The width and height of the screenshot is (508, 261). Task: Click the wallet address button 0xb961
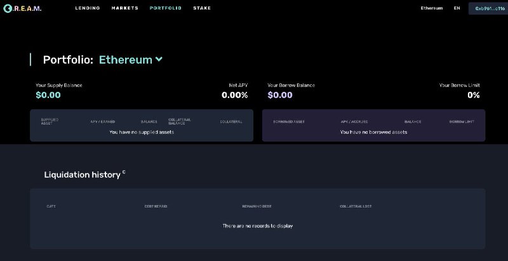pos(490,9)
